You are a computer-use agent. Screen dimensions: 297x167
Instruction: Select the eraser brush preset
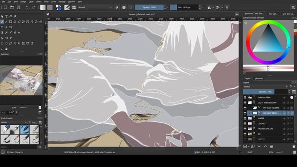pyautogui.click(x=5, y=129)
